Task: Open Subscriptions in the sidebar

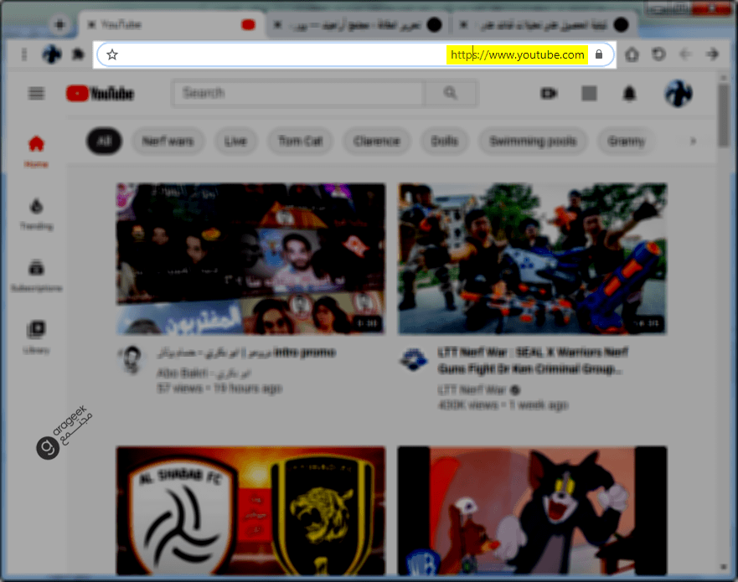Action: point(36,276)
